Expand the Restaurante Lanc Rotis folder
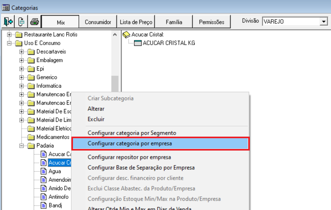The width and height of the screenshot is (331, 210). pos(9,34)
